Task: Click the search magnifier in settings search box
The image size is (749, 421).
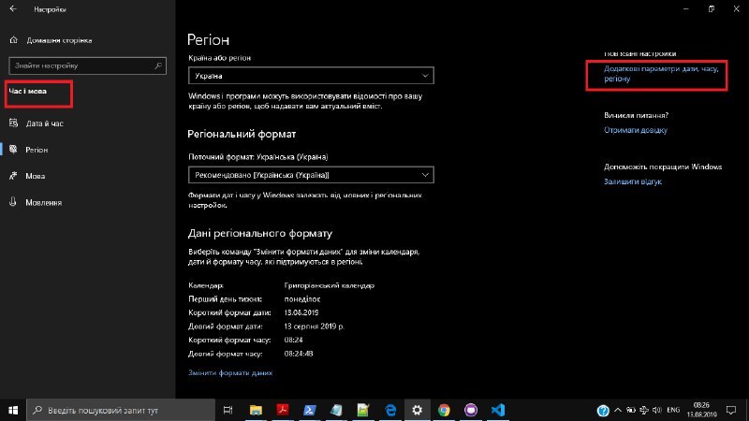Action: coord(158,65)
